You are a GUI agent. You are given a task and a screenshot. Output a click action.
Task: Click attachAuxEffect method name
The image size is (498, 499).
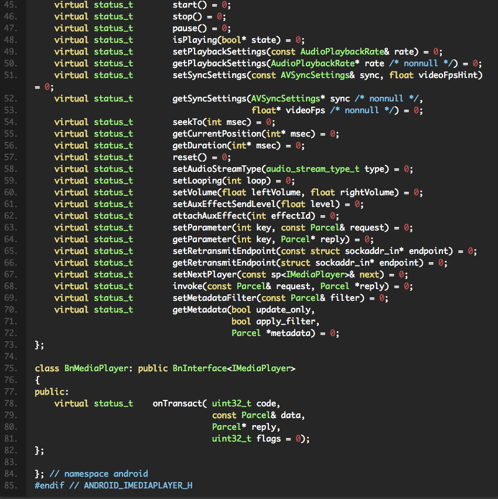point(210,216)
